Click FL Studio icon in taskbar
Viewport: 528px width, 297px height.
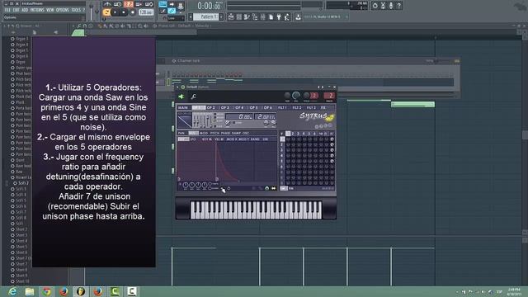[81, 291]
